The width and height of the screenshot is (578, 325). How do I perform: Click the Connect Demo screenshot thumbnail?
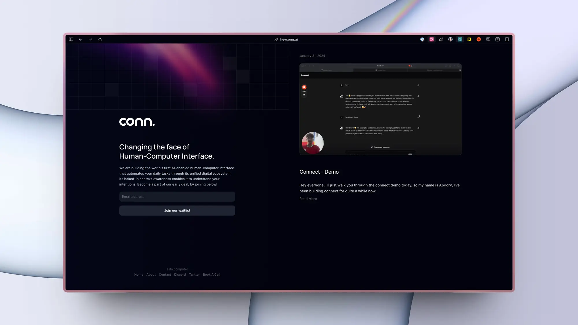pyautogui.click(x=380, y=109)
